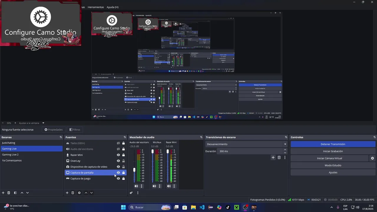Open preview scaling dropdown arrow beside Ajustar a la ventana

[x=43, y=123]
